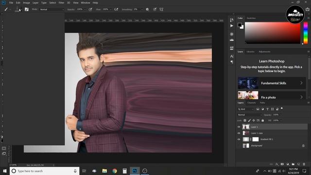Switch to the Swatches tab

(251, 18)
